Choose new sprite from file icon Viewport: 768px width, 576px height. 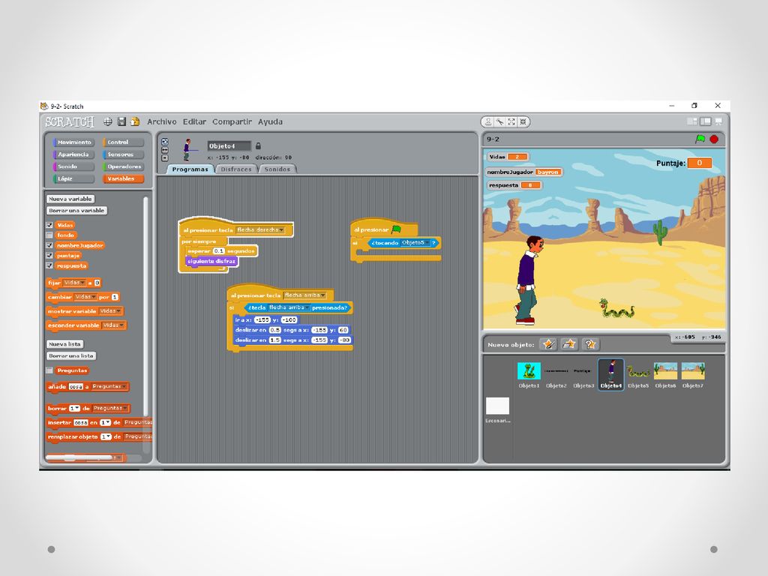[569, 344]
